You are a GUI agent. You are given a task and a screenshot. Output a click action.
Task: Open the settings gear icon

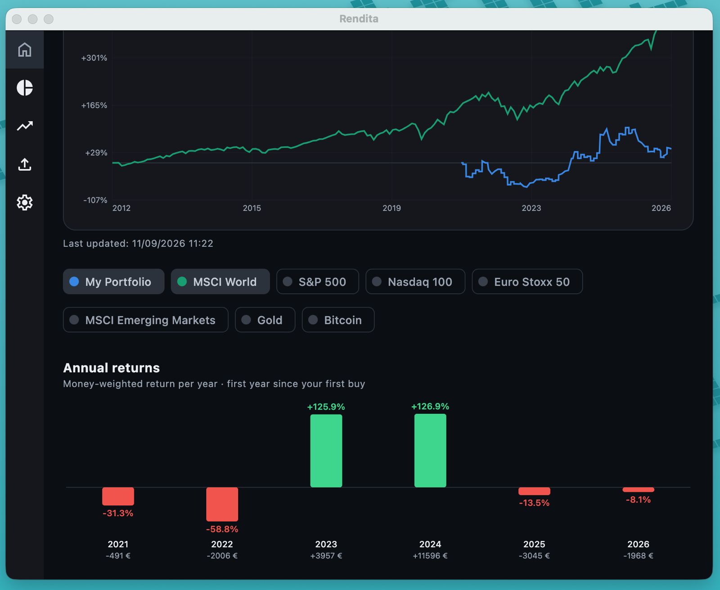(x=25, y=203)
